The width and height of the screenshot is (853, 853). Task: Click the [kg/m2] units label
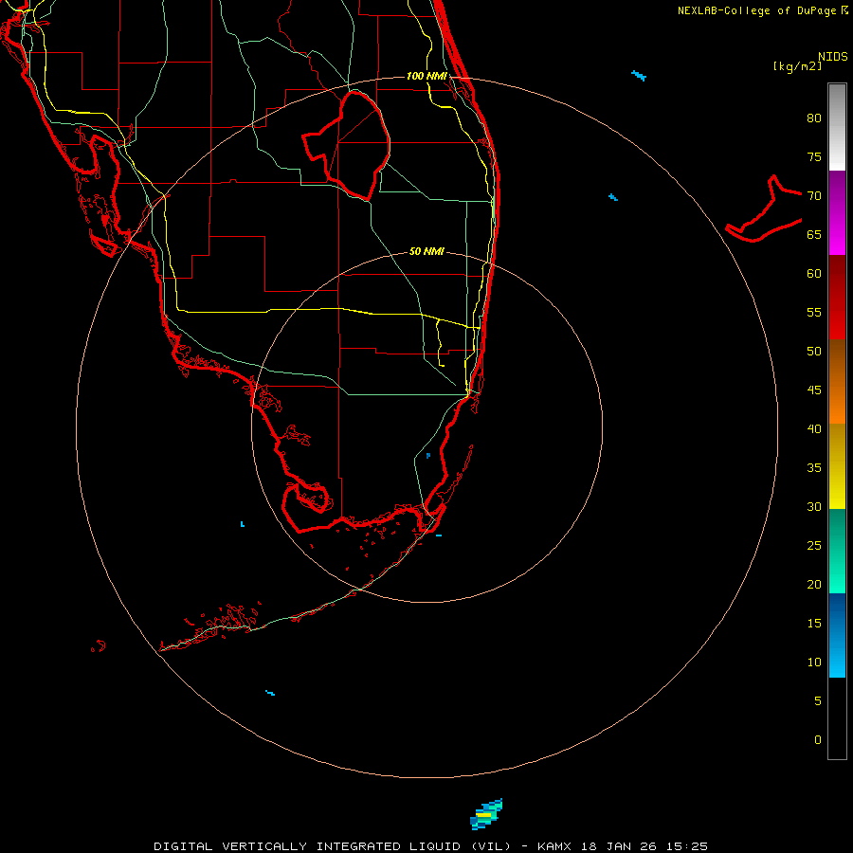point(797,66)
